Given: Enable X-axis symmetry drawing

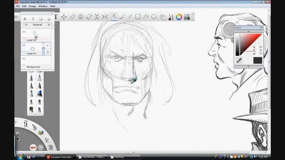Looking at the screenshot, I should click(x=97, y=17).
